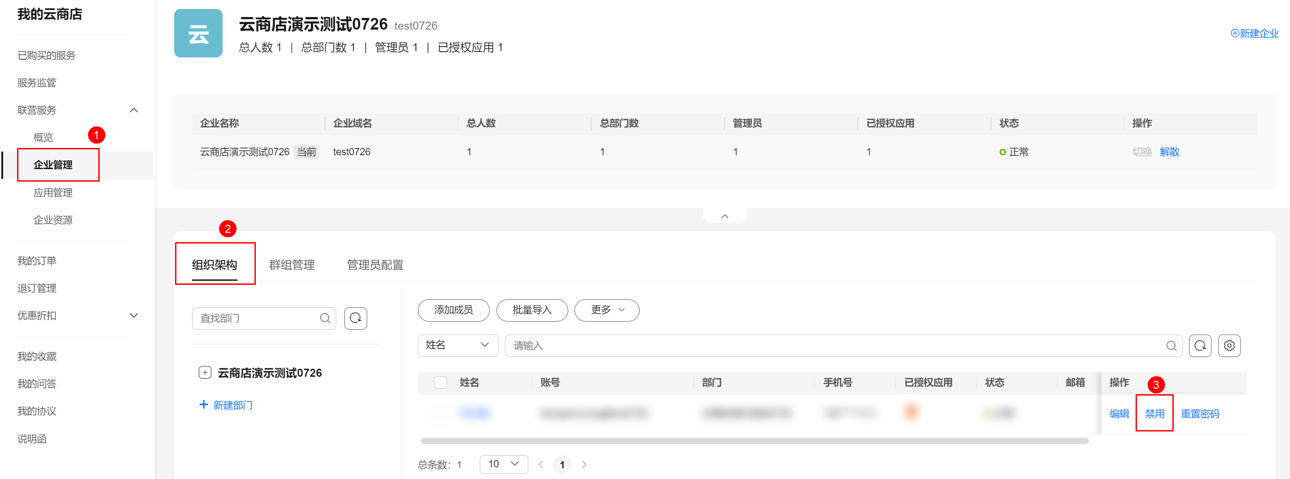
Task: Refresh the department tree list
Action: 355,318
